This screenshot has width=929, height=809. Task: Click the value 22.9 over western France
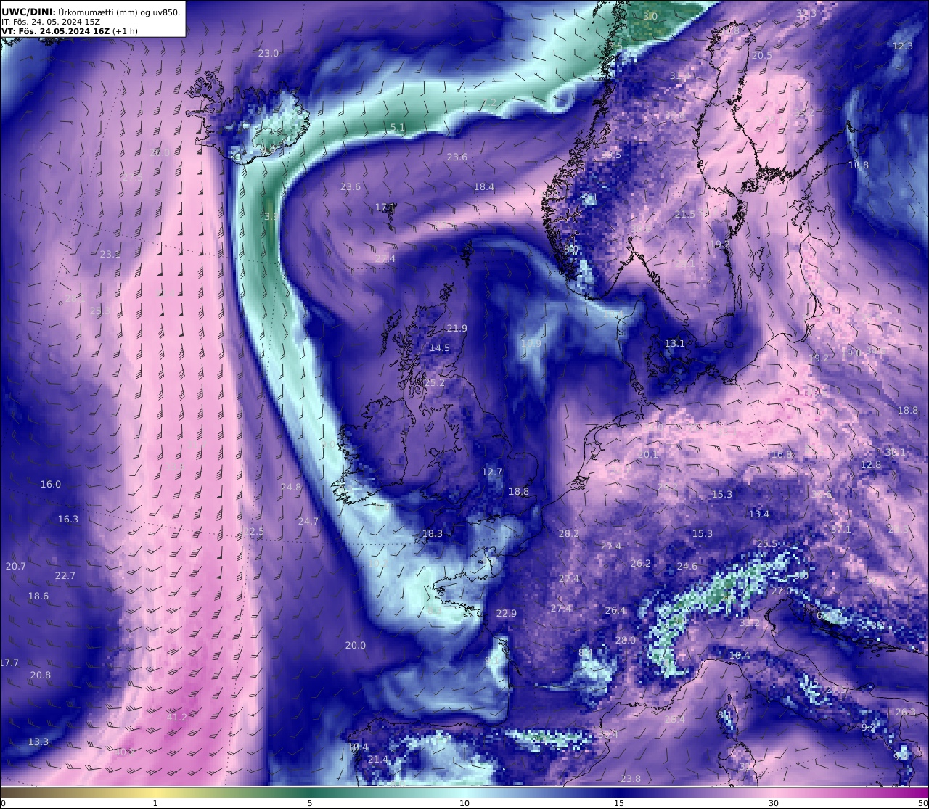click(507, 614)
